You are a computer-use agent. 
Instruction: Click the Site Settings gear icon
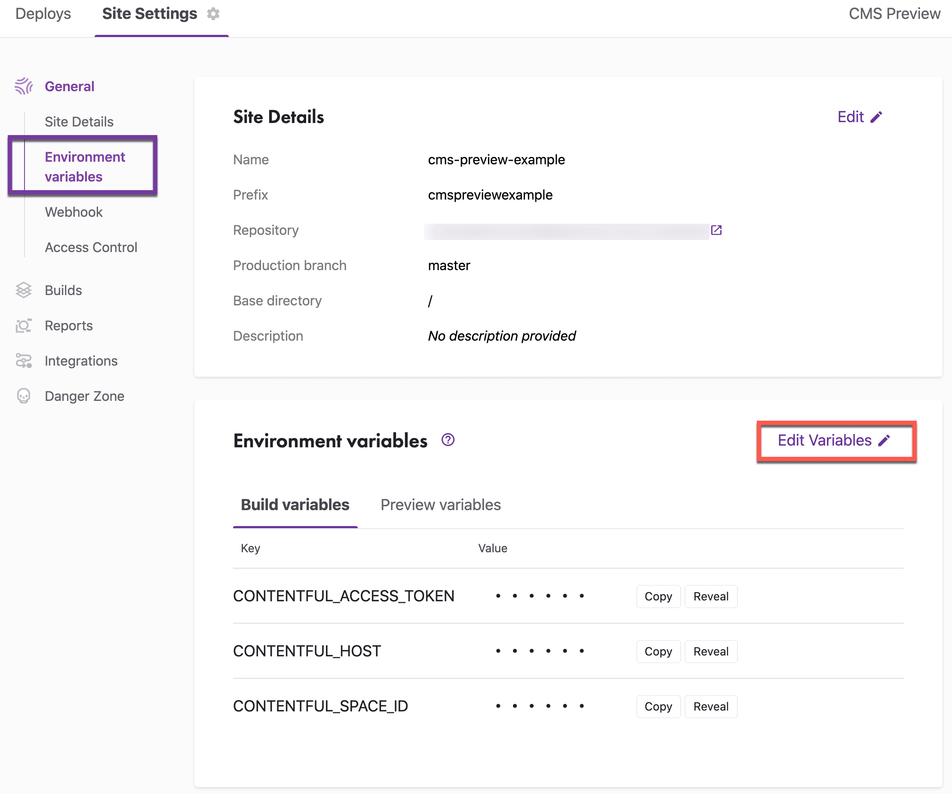(x=213, y=14)
